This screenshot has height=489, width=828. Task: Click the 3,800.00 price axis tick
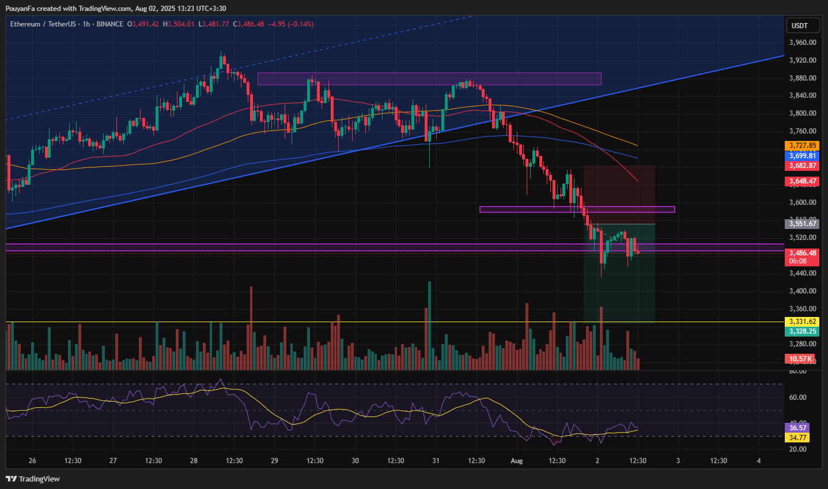tap(803, 113)
